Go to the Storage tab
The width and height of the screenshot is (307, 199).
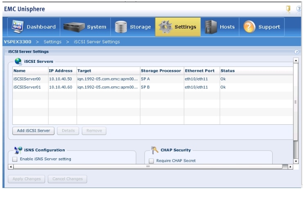point(133,27)
